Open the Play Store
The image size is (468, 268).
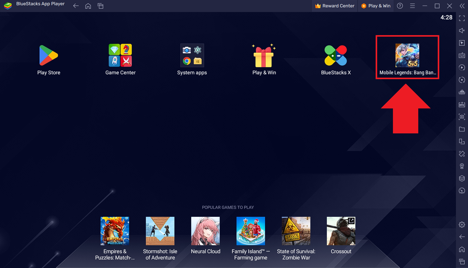(x=48, y=56)
